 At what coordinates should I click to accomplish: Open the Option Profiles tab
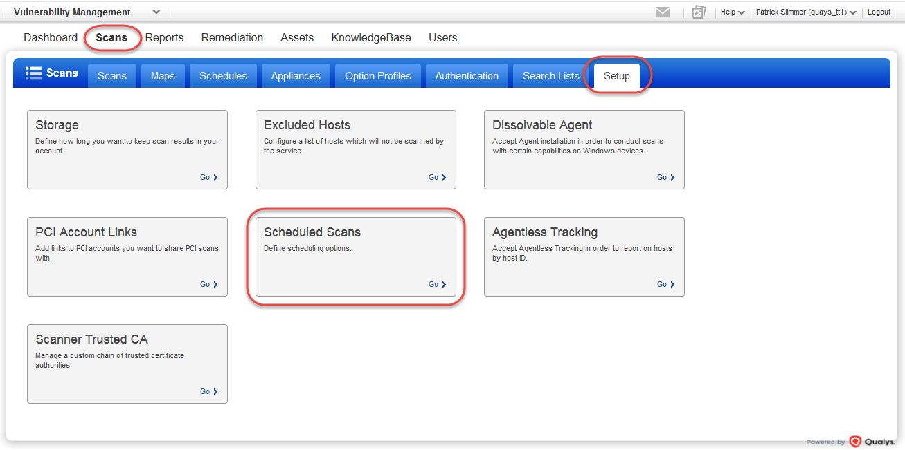377,75
